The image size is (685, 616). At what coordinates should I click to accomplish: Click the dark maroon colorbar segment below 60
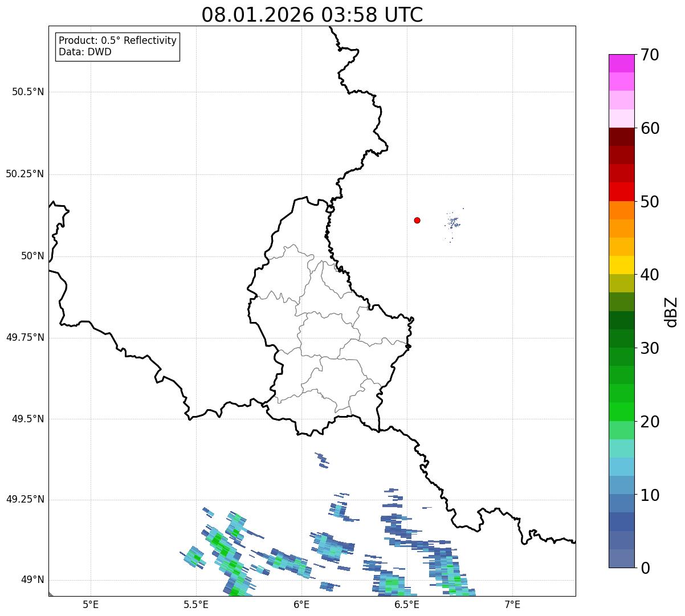click(621, 137)
